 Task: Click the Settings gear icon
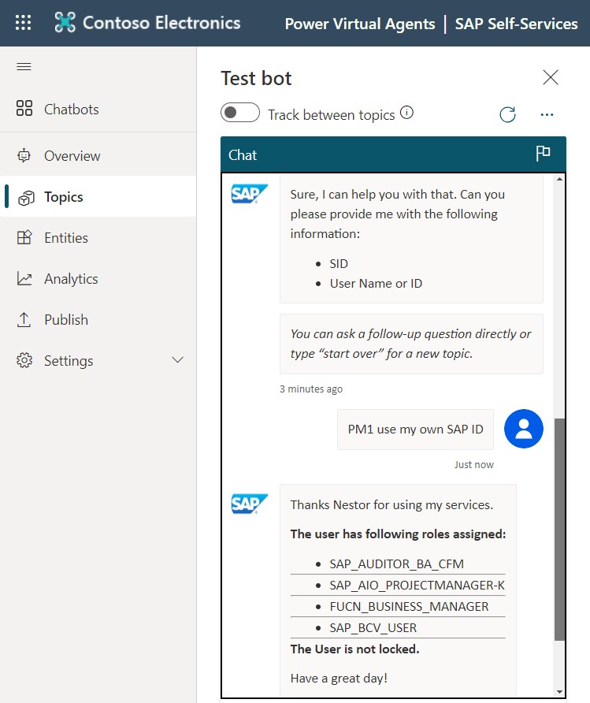coord(24,360)
